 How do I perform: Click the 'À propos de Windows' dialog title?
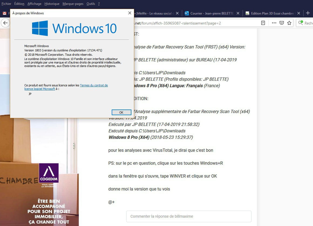[28, 13]
